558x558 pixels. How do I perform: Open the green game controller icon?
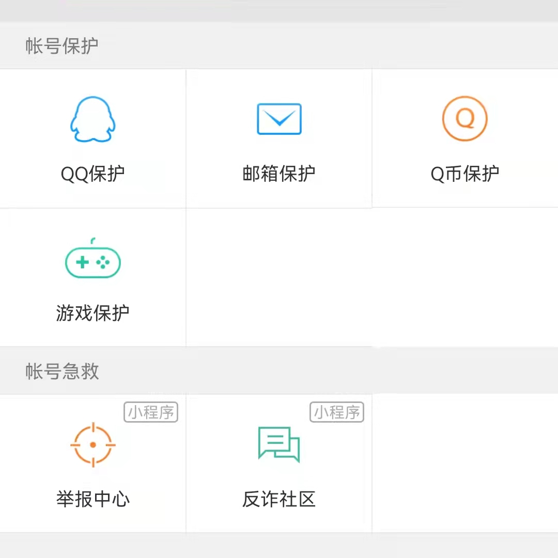click(x=93, y=258)
